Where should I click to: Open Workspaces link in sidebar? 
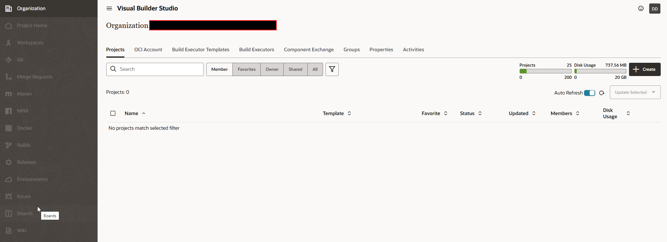click(30, 43)
